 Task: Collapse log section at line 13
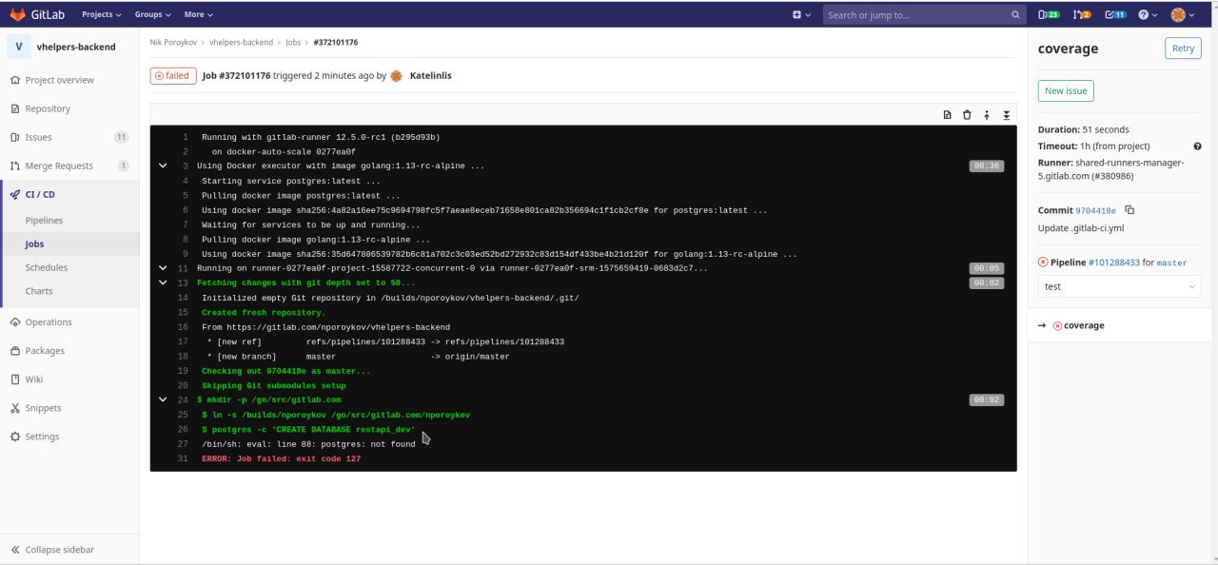click(163, 282)
